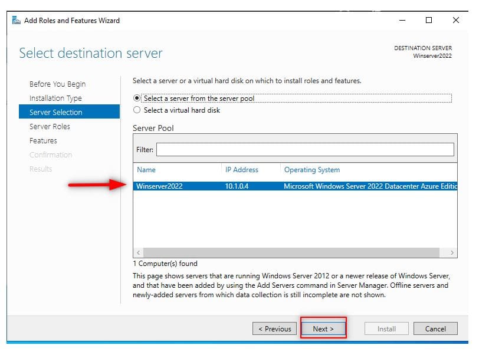Click the Previous button
The width and height of the screenshot is (502, 355).
click(x=274, y=328)
